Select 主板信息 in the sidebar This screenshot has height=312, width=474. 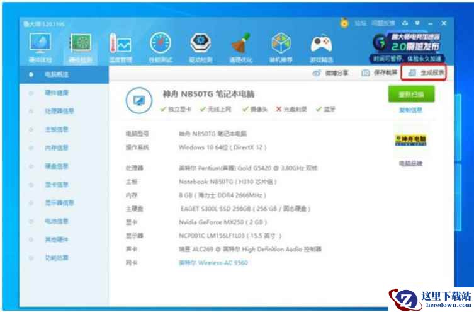[57, 129]
